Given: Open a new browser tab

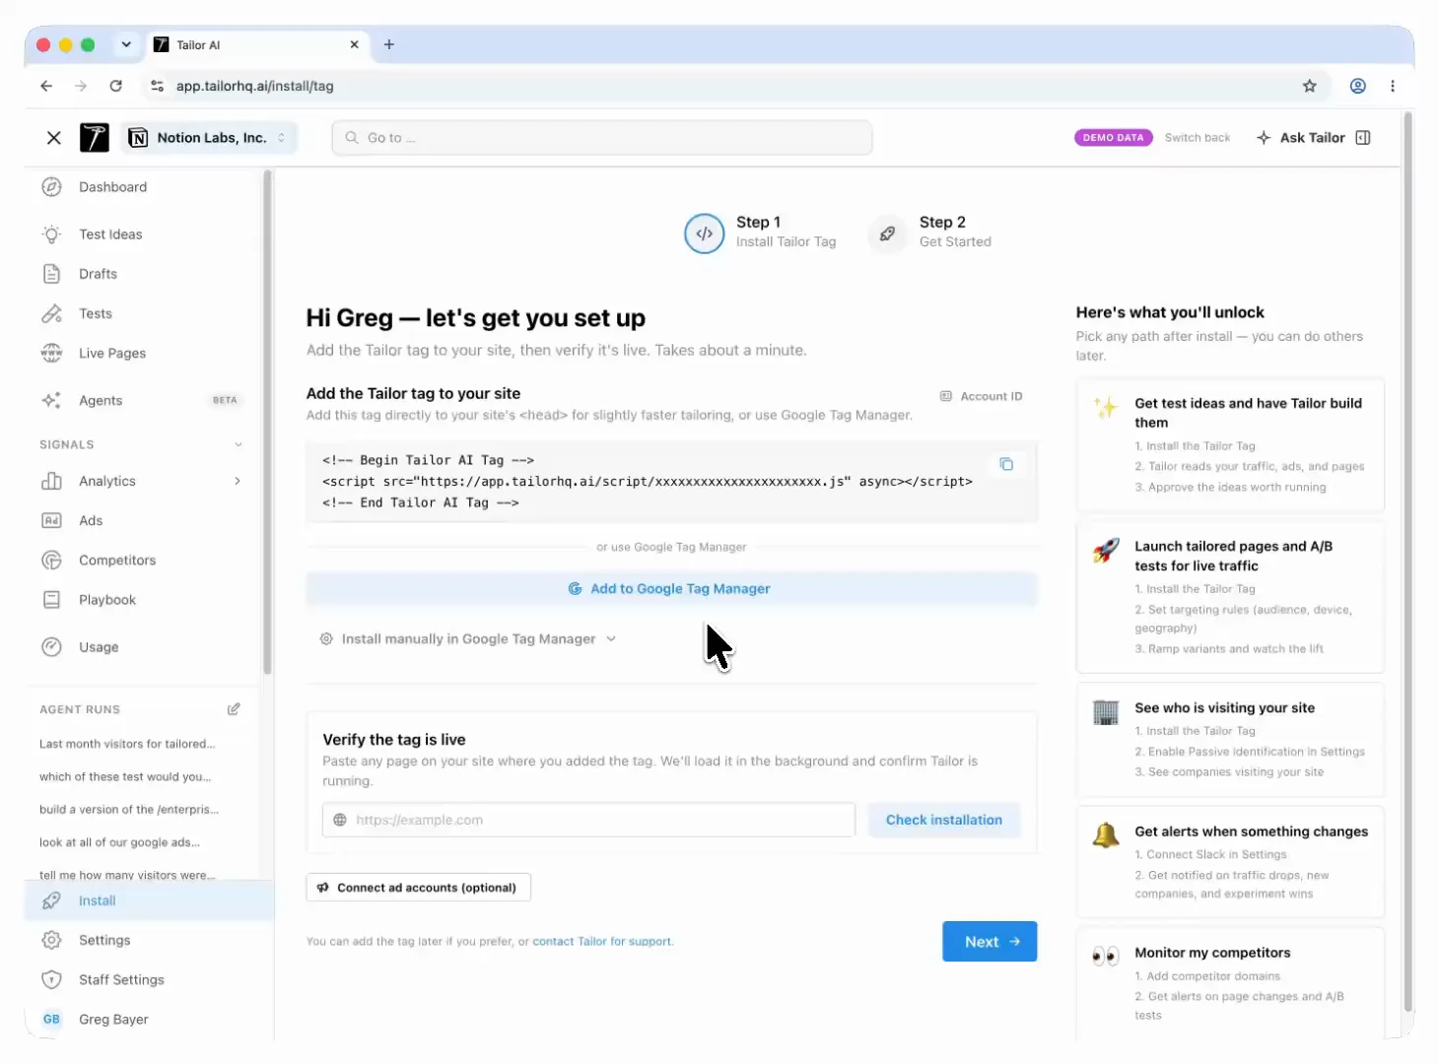Looking at the screenshot, I should 389,44.
